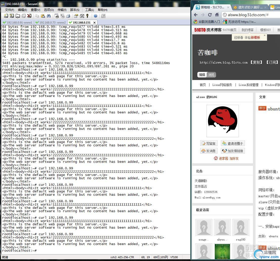Close the 苦咖啡 - 51CTO browser tab
The height and width of the screenshot is (261, 280).
coord(228,7)
